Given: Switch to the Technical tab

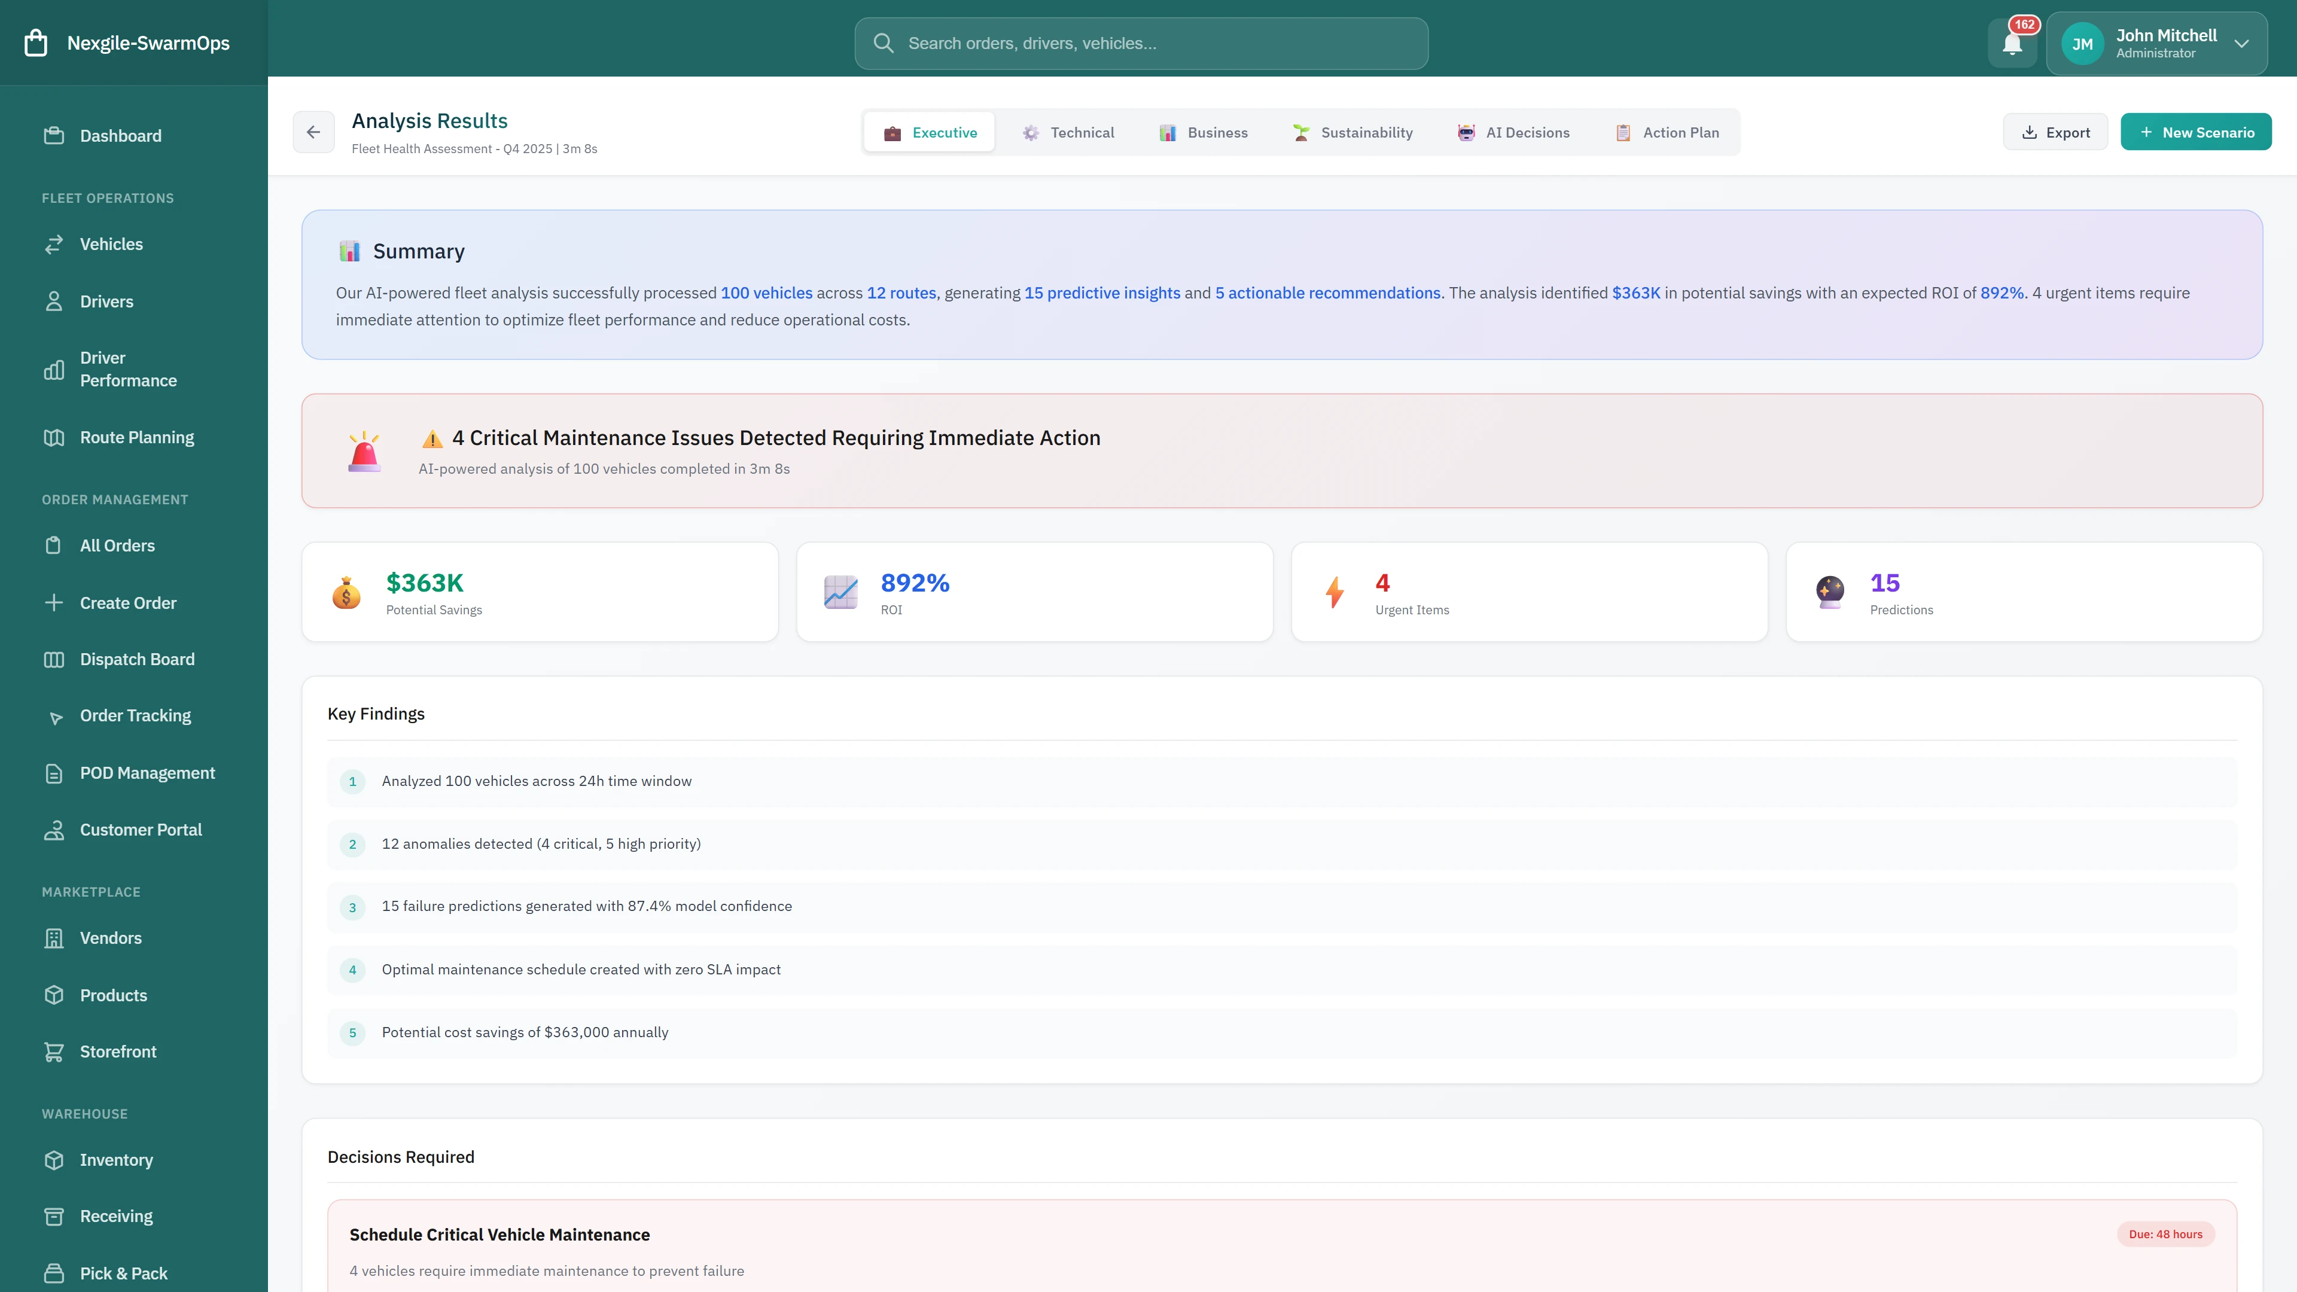Looking at the screenshot, I should [x=1067, y=132].
